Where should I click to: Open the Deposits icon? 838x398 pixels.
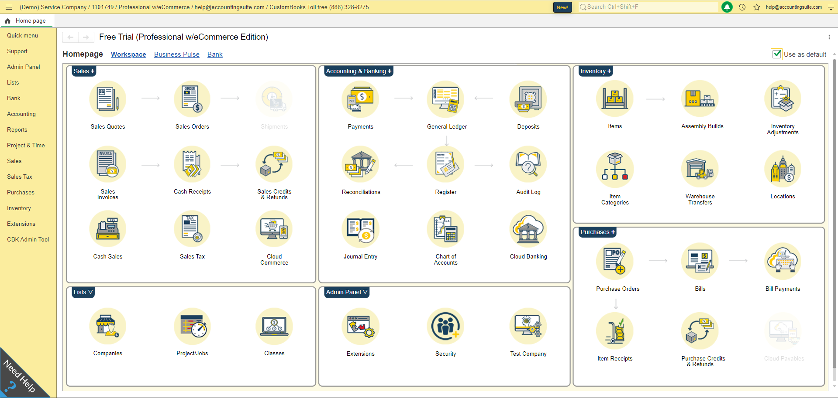(528, 99)
